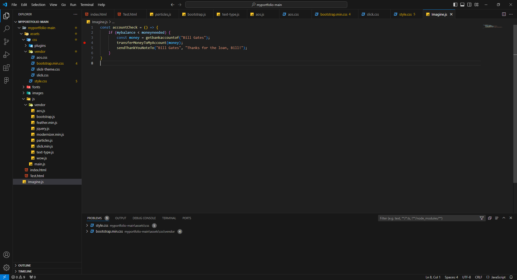Change the Spaces: 4 indentation setting

tap(451, 277)
